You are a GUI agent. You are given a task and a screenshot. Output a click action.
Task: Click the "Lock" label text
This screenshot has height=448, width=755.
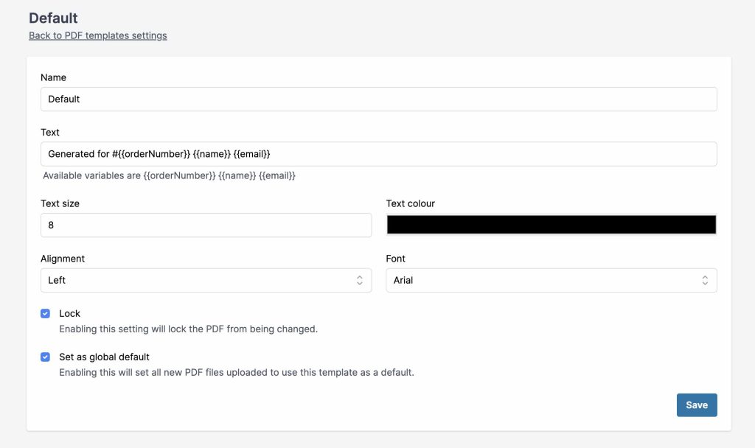(69, 313)
